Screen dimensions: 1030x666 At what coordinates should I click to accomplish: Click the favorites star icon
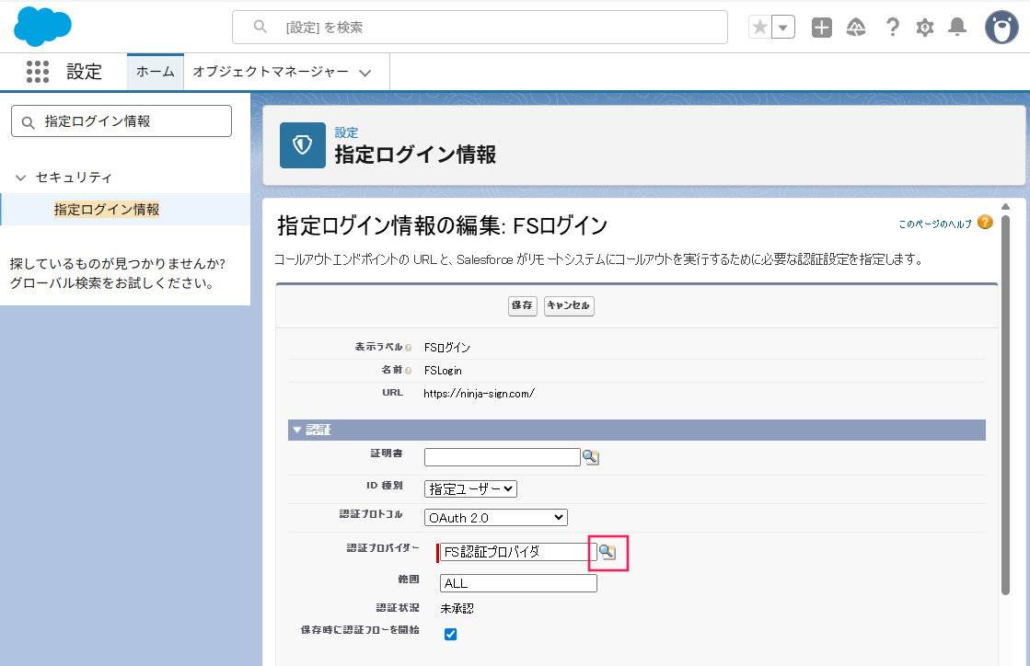pyautogui.click(x=760, y=27)
